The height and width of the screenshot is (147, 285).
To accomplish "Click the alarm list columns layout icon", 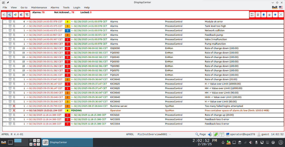I will 252,15.
